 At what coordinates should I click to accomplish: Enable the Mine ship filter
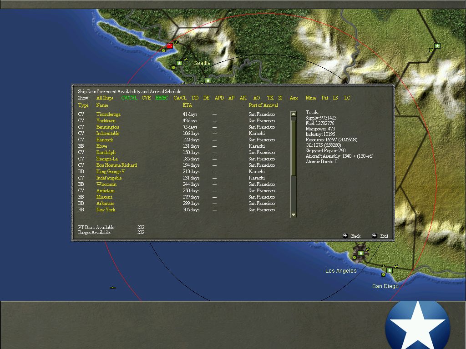click(x=311, y=98)
